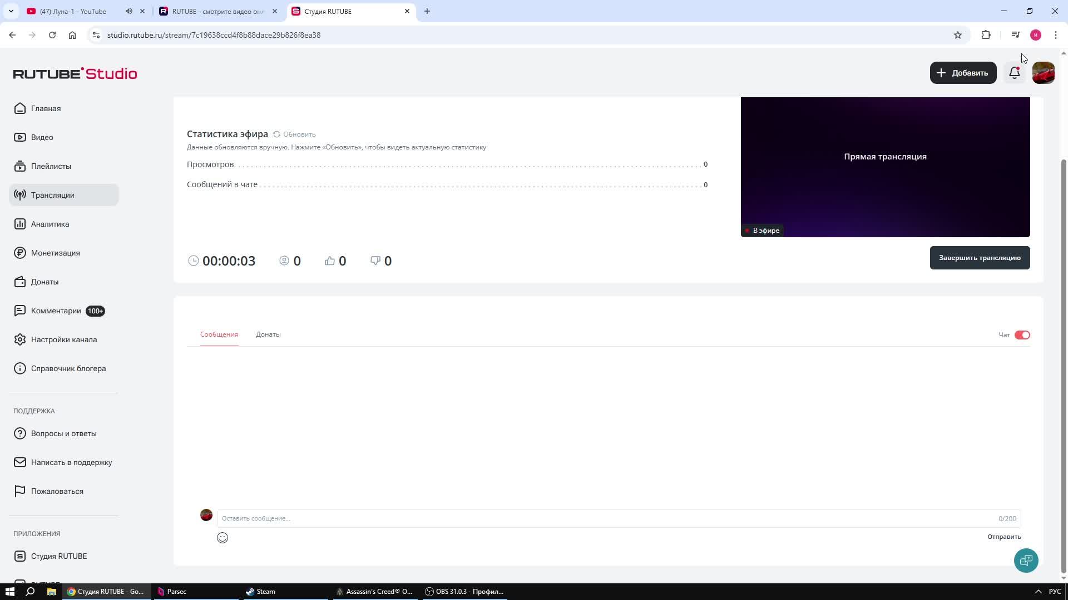Switch to the Донаты chat tab
This screenshot has height=600, width=1068.
[268, 334]
